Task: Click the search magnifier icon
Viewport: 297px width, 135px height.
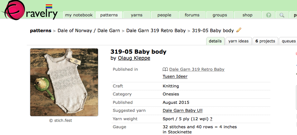Action: click(x=282, y=15)
